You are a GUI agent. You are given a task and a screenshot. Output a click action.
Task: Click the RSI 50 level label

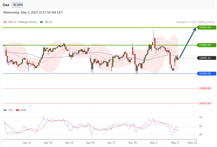coord(200,126)
